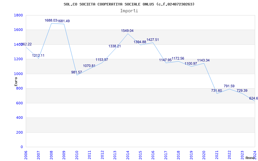Click the data label 1153.97

102,60
